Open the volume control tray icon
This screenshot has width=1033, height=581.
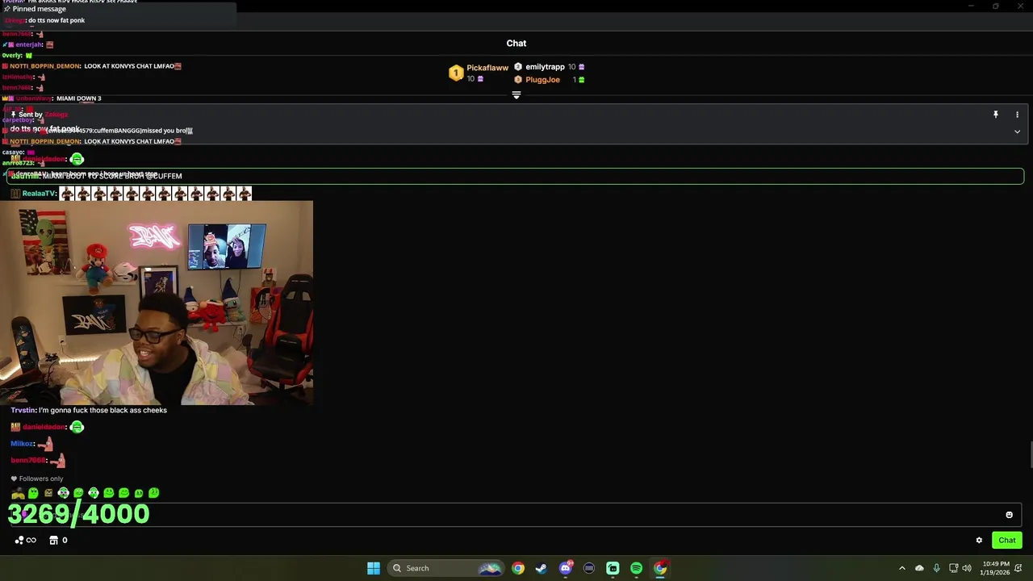pos(967,568)
